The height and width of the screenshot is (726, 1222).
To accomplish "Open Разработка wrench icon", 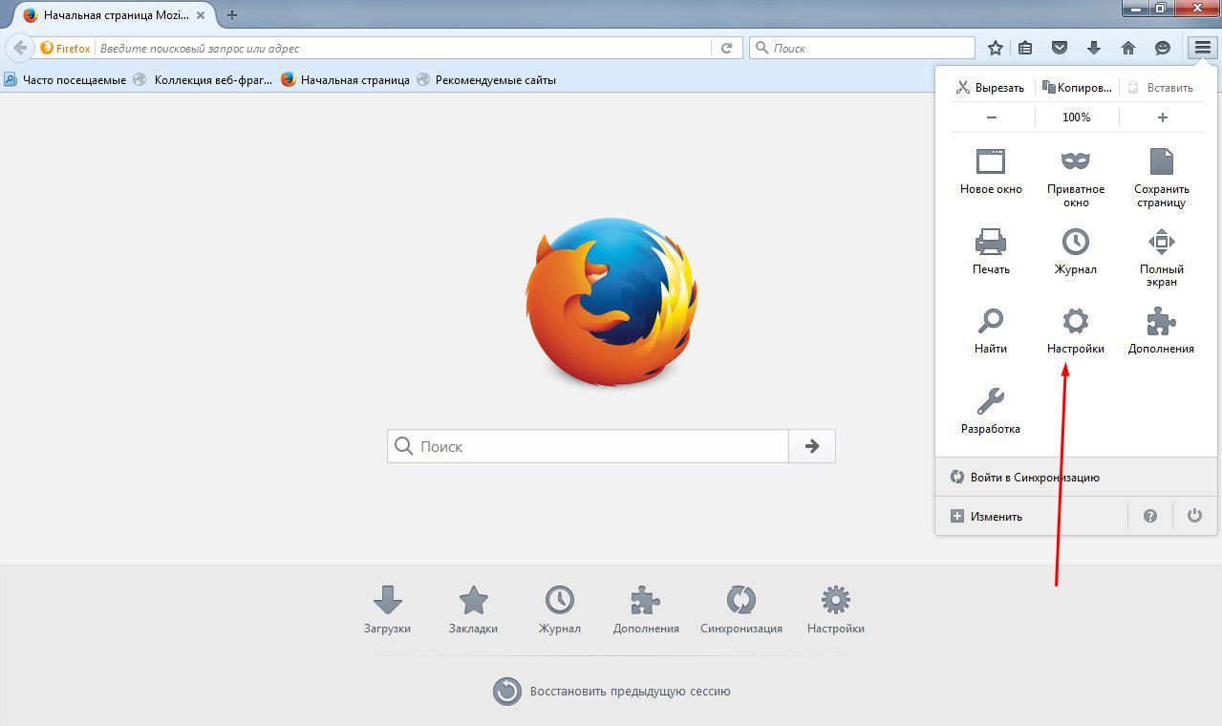I will click(991, 411).
